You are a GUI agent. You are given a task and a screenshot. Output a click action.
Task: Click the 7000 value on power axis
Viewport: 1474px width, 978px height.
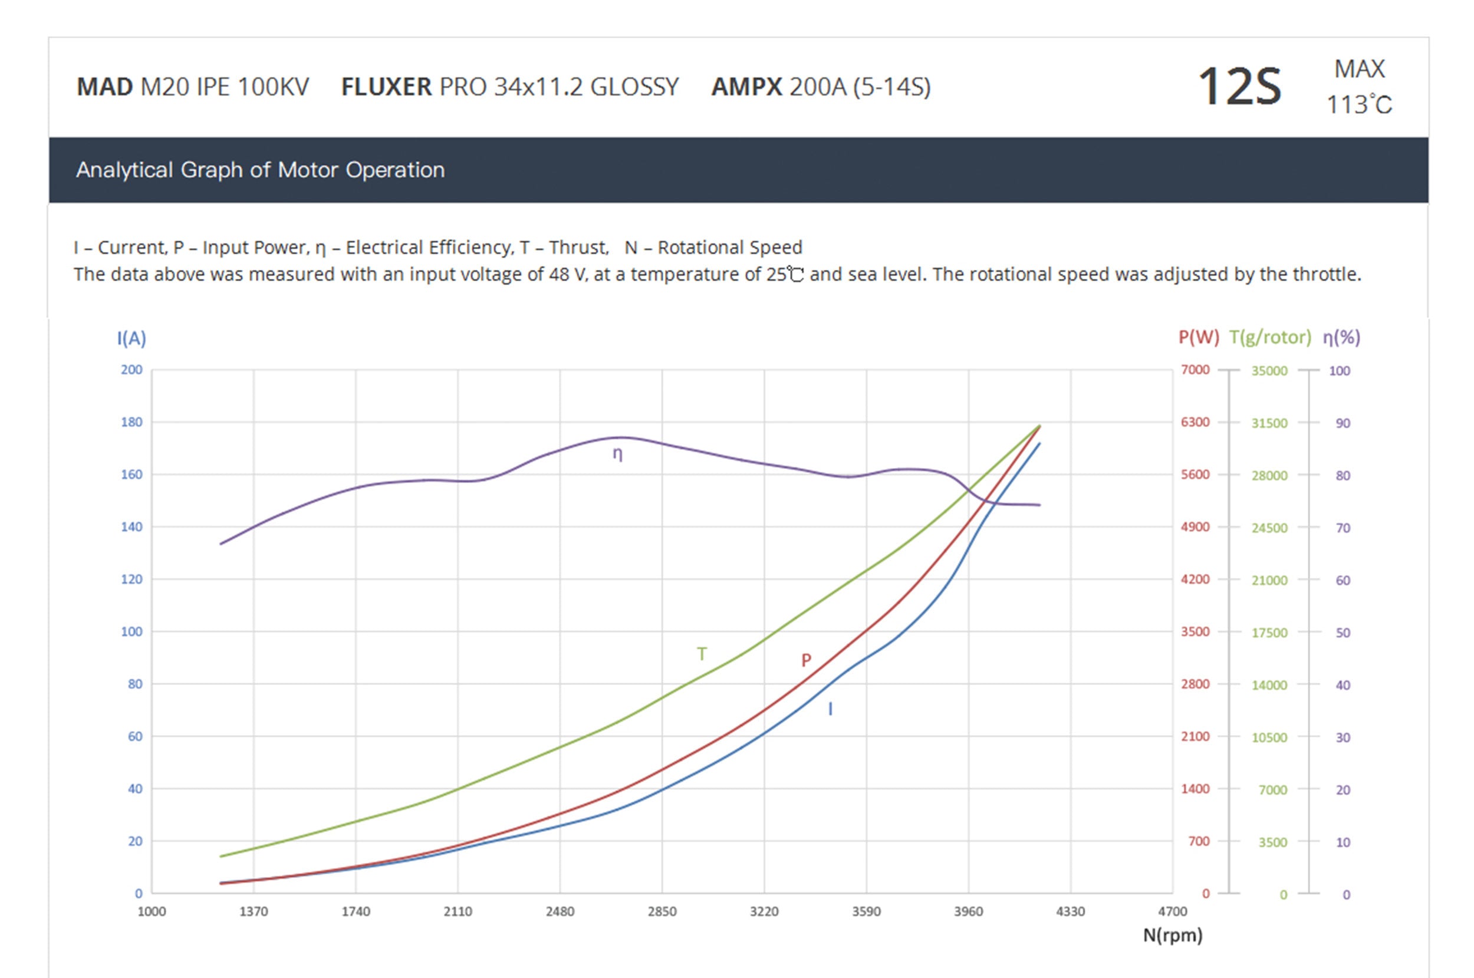pyautogui.click(x=1195, y=370)
